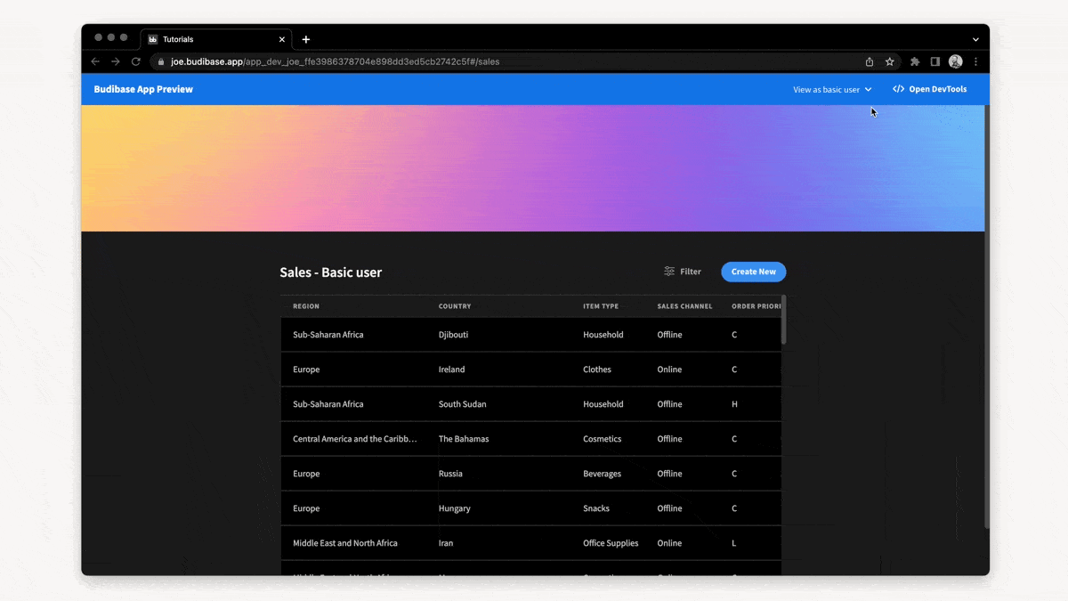The image size is (1068, 601).
Task: Reload the page with the refresh icon
Action: coord(135,61)
